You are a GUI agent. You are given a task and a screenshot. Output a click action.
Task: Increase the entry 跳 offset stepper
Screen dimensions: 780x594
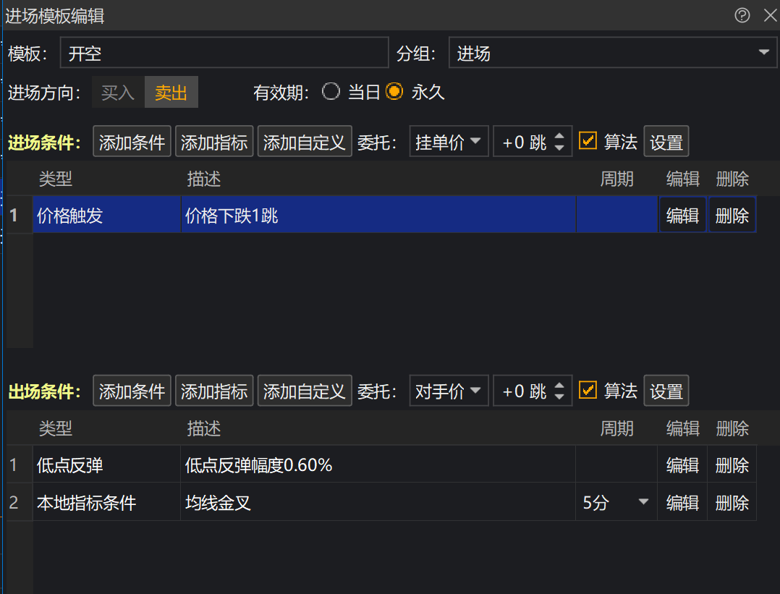(559, 136)
